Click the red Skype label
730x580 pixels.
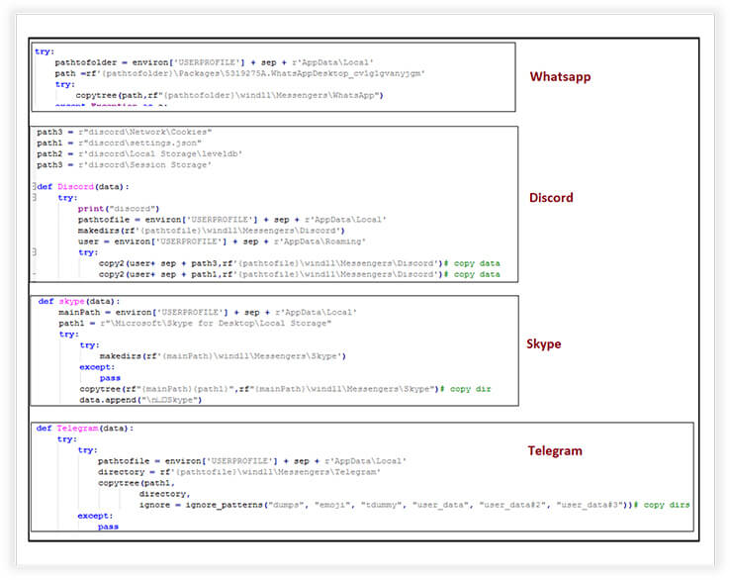pyautogui.click(x=544, y=344)
